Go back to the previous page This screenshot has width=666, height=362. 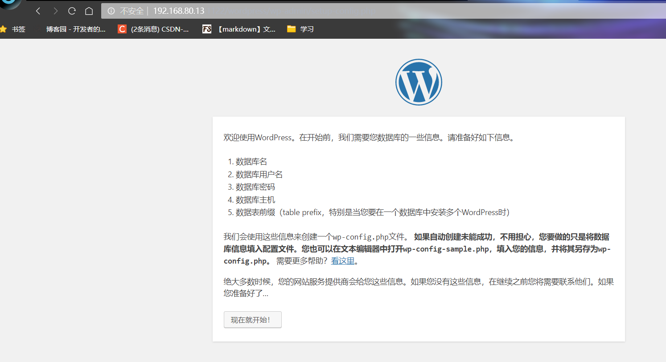coord(38,11)
